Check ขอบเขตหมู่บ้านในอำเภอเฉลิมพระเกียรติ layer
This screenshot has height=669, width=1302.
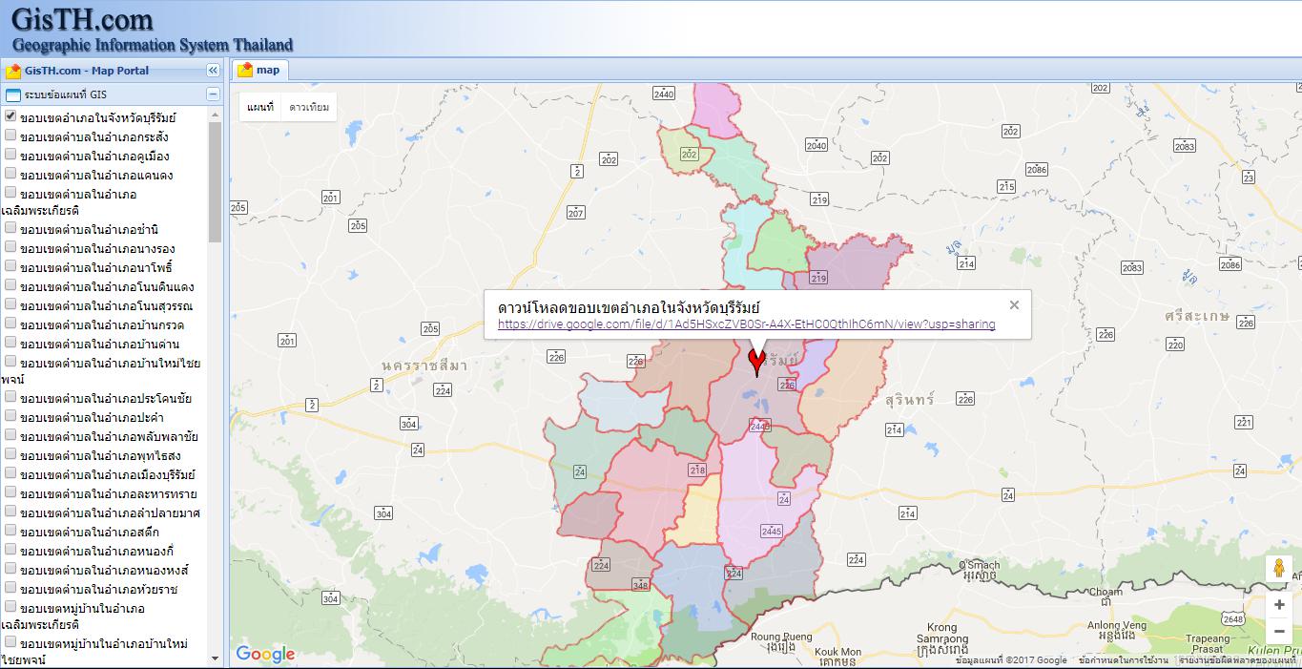coord(10,607)
